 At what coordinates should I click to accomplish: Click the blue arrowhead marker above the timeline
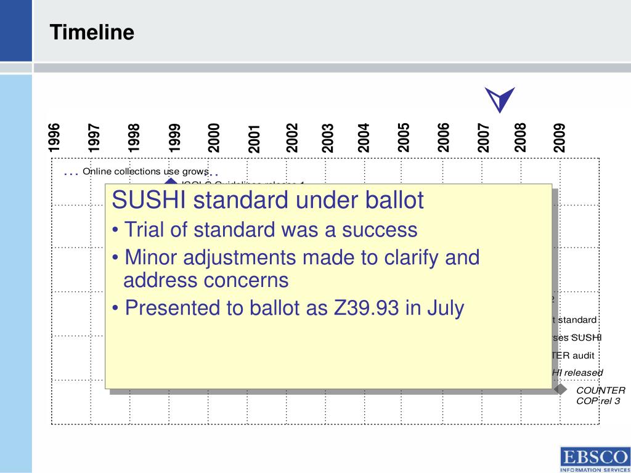pos(500,99)
